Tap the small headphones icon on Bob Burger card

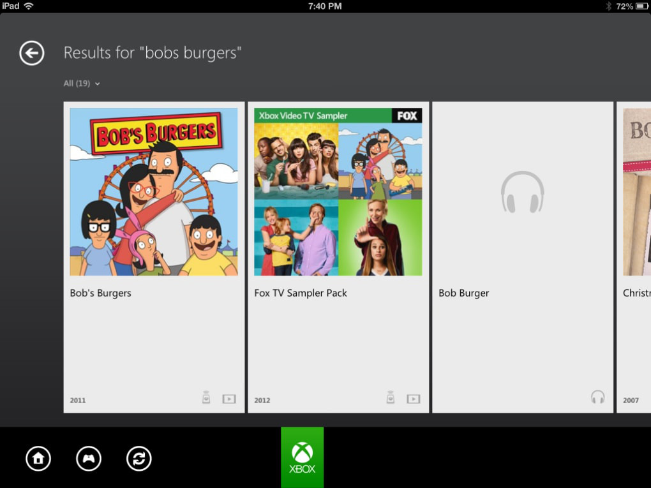click(597, 397)
